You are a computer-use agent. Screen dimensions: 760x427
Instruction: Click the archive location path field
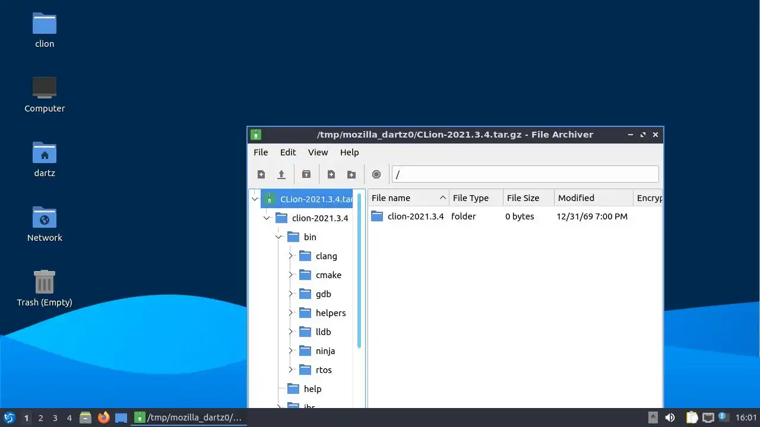pyautogui.click(x=525, y=174)
